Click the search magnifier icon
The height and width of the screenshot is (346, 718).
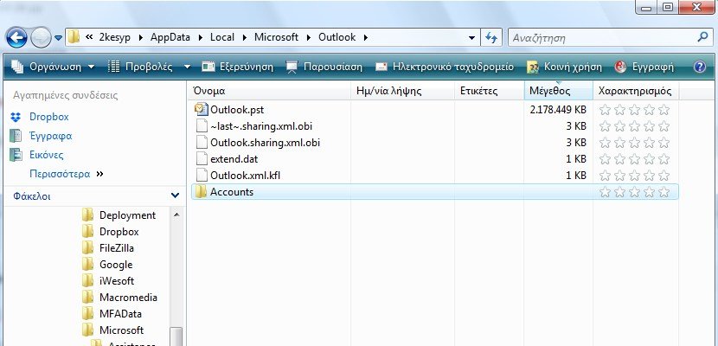pyautogui.click(x=702, y=37)
